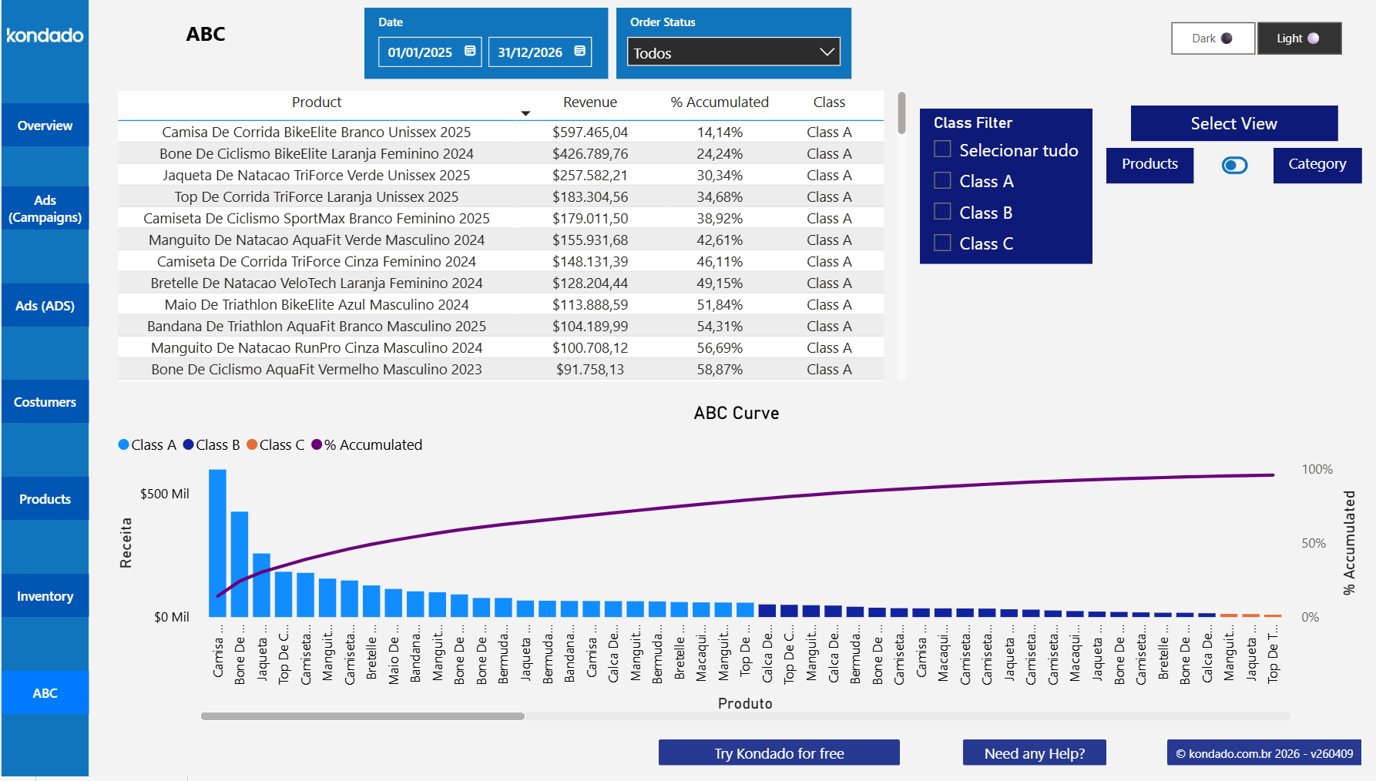Image resolution: width=1376 pixels, height=781 pixels.
Task: Click the Select View button
Action: click(x=1233, y=123)
